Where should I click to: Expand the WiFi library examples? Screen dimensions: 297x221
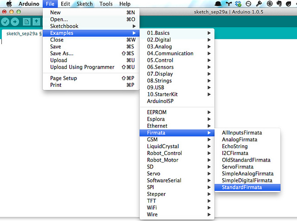(x=177, y=208)
